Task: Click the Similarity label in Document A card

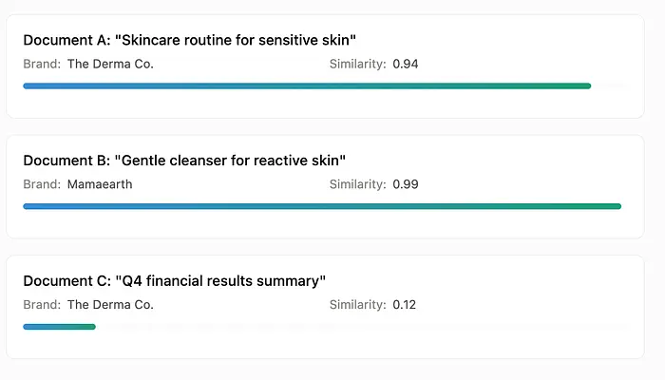Action: click(358, 64)
